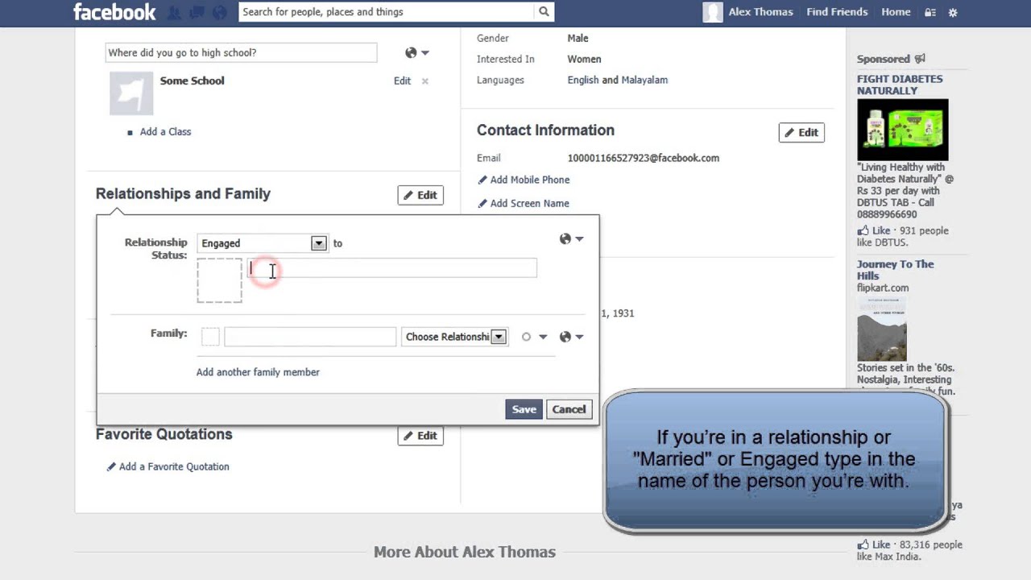Click Malayalam language link
The width and height of the screenshot is (1031, 580).
click(x=644, y=80)
